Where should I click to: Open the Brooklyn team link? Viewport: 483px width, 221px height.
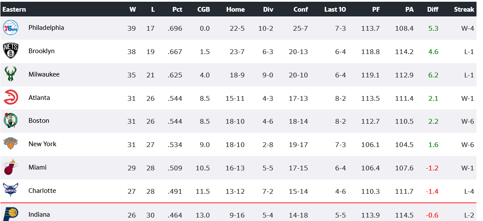[x=41, y=51]
